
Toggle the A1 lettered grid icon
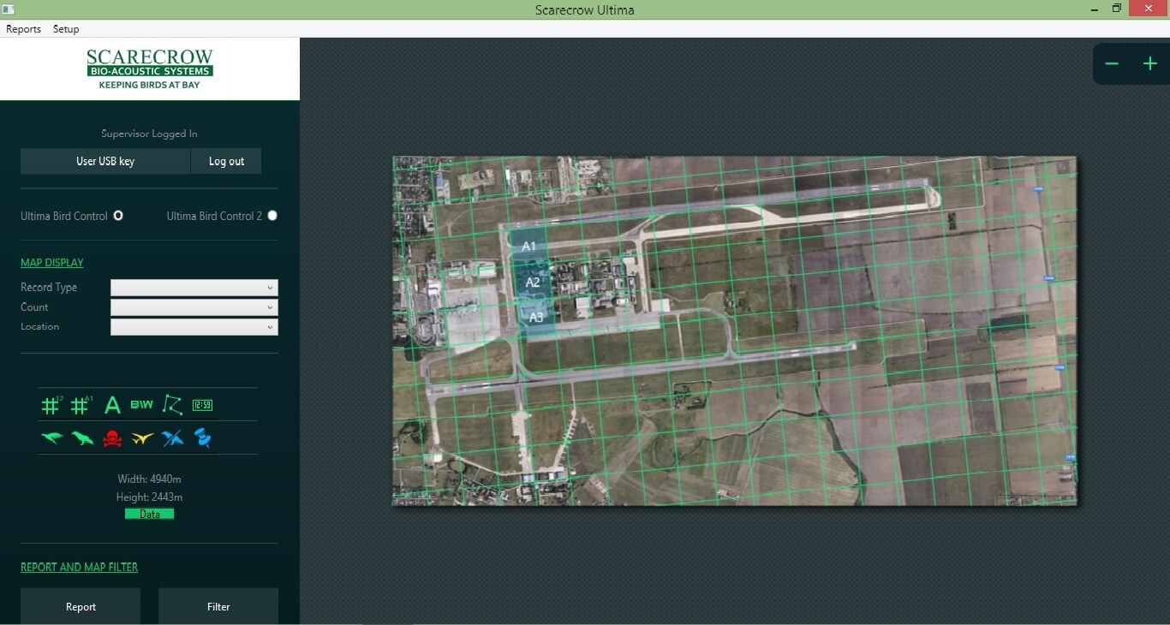[81, 405]
